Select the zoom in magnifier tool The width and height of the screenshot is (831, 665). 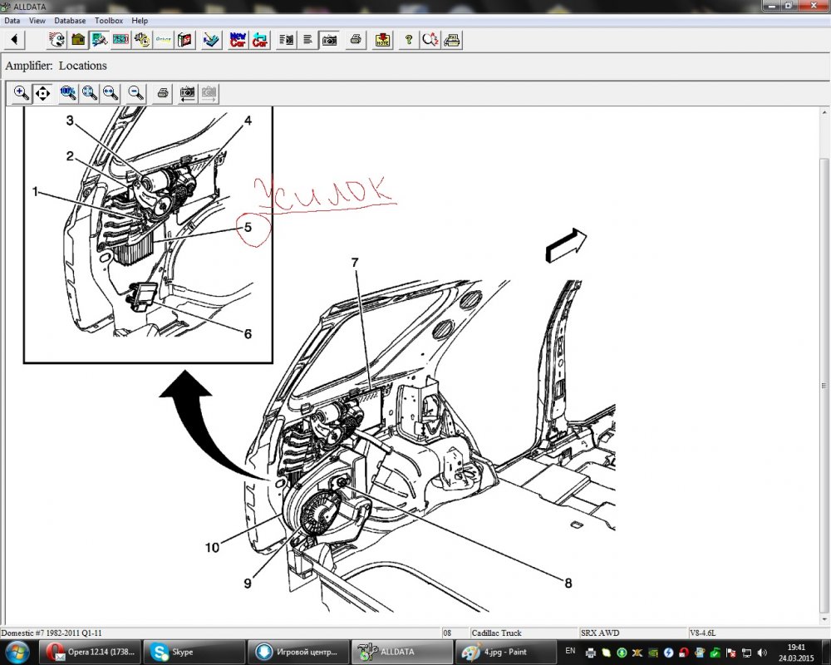(22, 93)
